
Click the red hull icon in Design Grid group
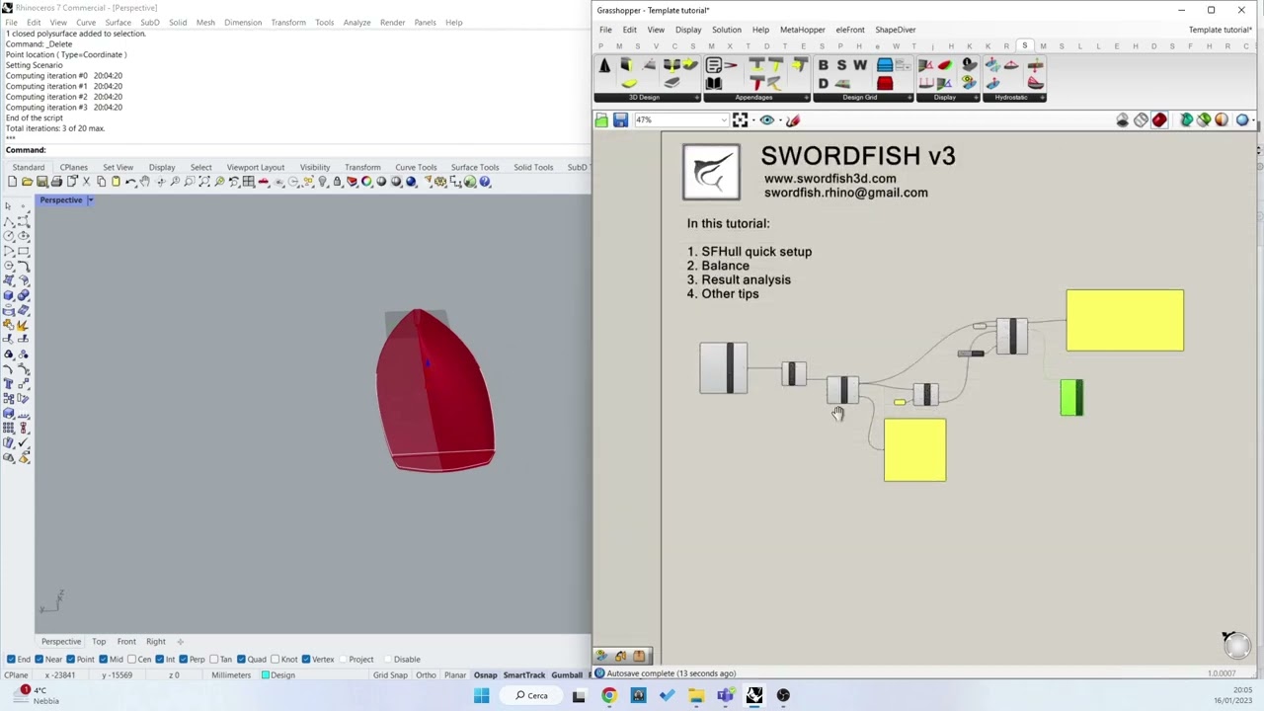(x=885, y=84)
